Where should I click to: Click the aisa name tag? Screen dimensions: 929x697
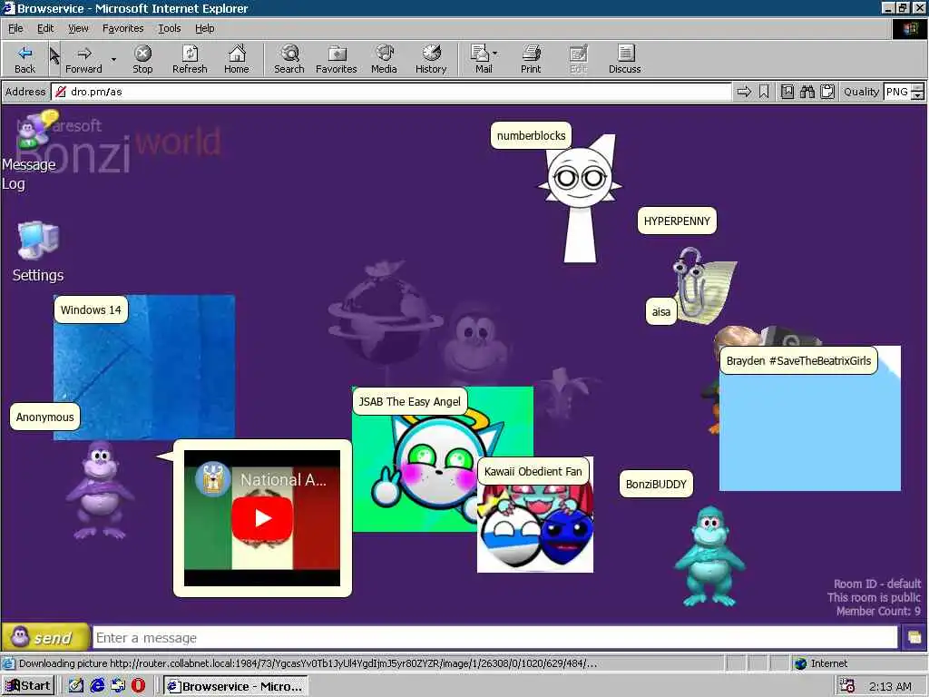point(661,312)
